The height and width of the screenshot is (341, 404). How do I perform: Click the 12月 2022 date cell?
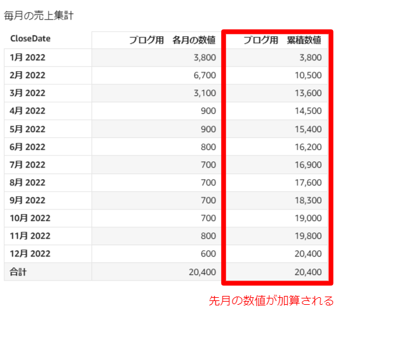pyautogui.click(x=30, y=253)
